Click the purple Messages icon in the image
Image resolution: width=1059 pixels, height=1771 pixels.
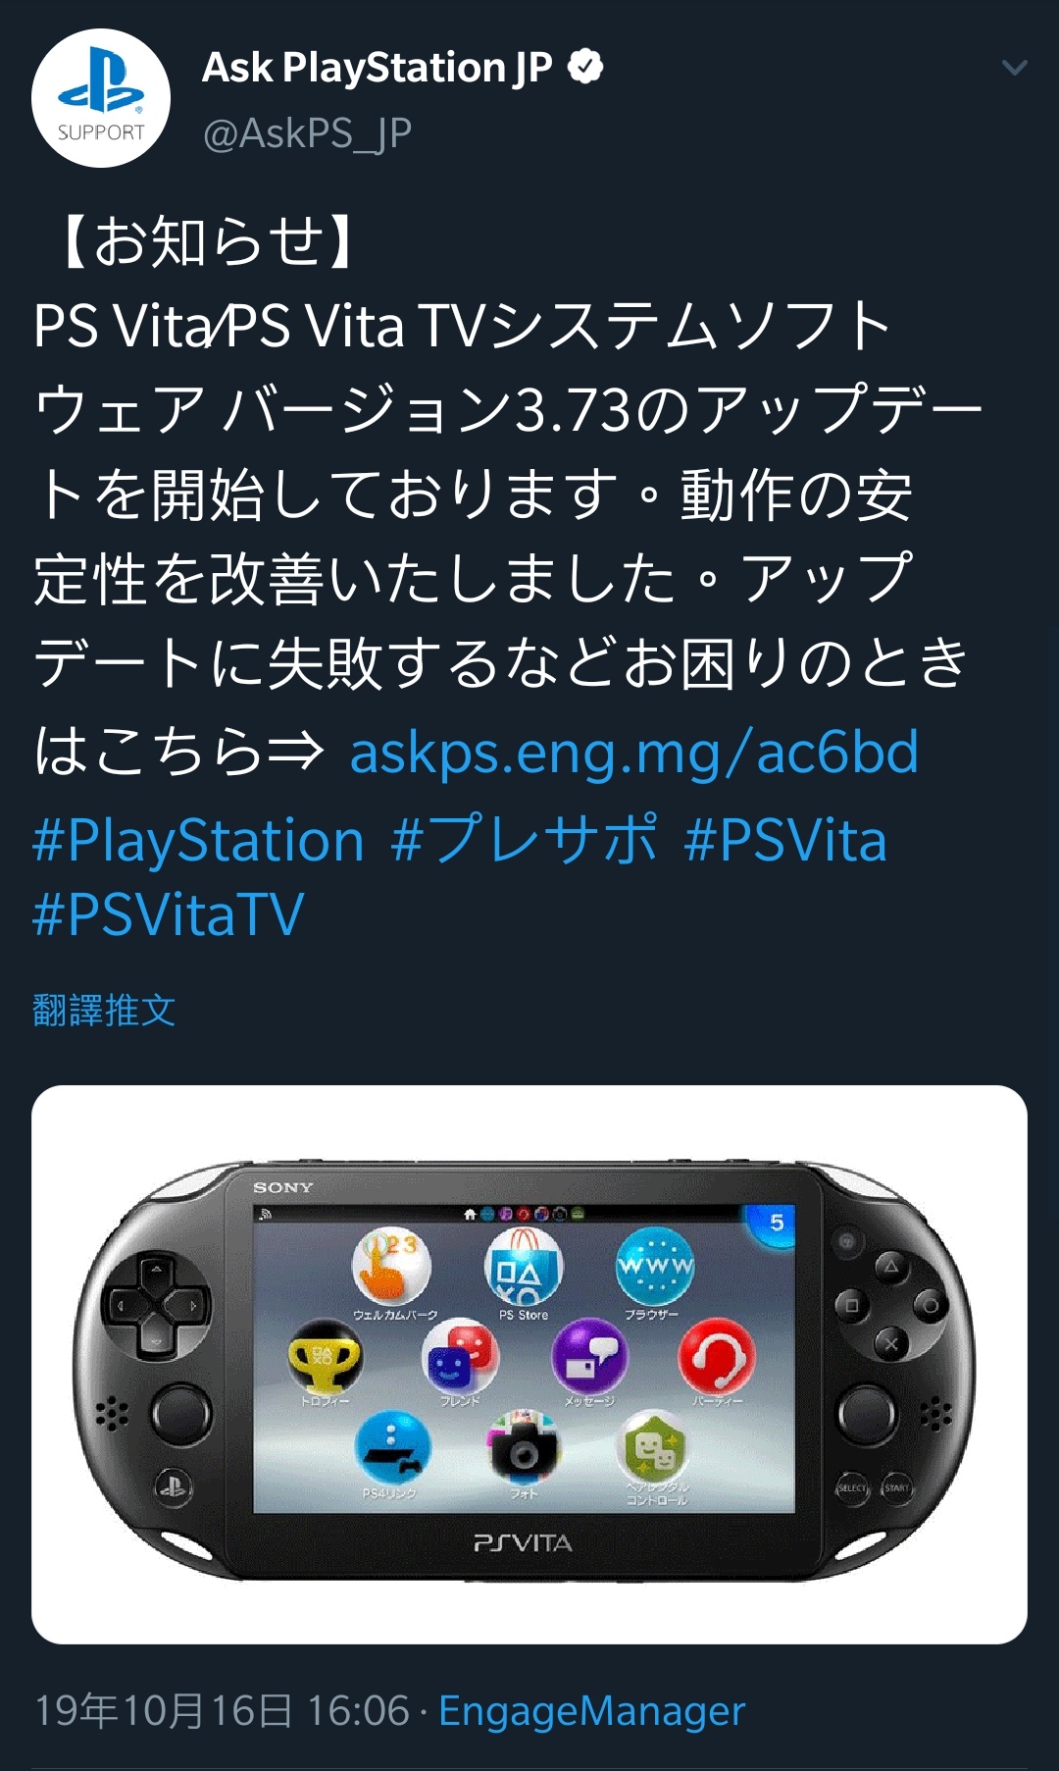(x=589, y=1357)
